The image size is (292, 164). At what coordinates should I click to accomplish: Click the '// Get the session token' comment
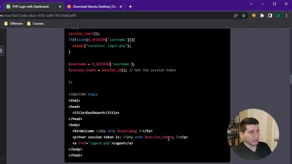[152, 70]
